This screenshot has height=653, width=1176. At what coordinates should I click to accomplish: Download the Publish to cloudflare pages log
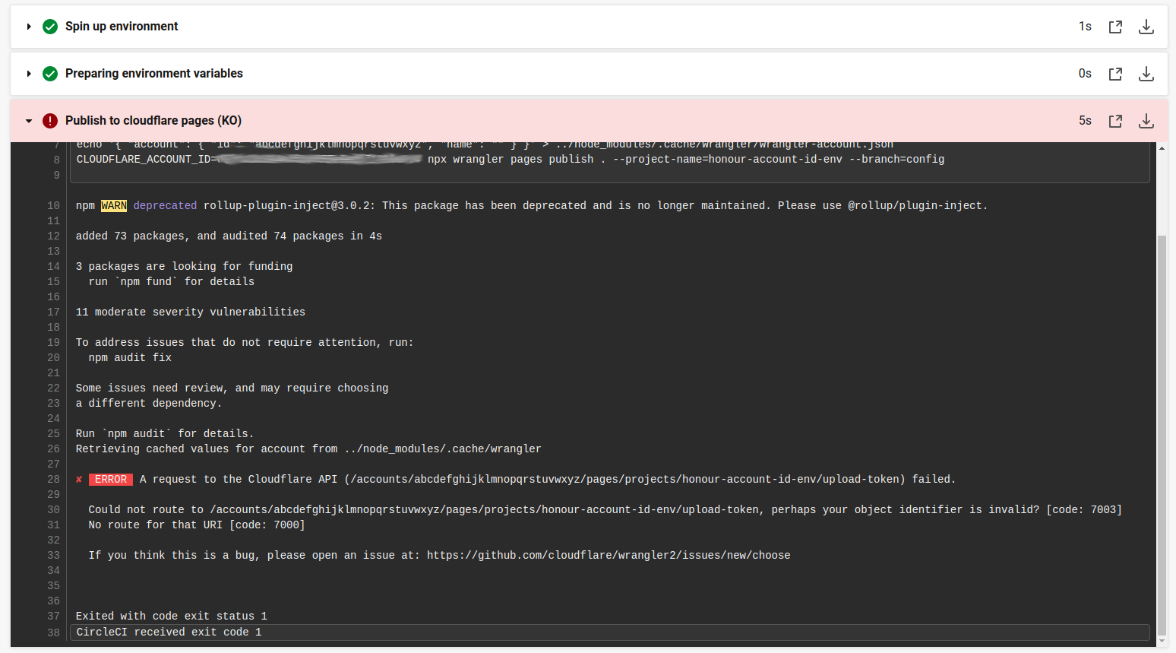click(x=1146, y=121)
